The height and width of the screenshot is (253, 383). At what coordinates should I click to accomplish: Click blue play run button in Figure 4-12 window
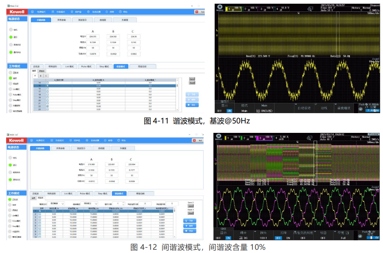tap(190, 226)
